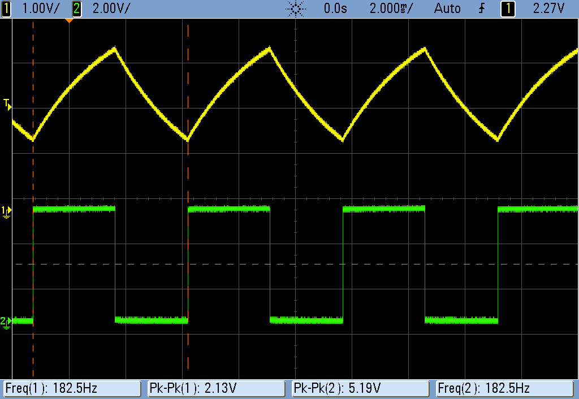
Task: Click the 2.27V trigger level readout
Action: [548, 8]
